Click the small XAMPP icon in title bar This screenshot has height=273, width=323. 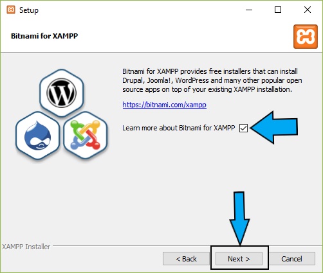coord(11,10)
